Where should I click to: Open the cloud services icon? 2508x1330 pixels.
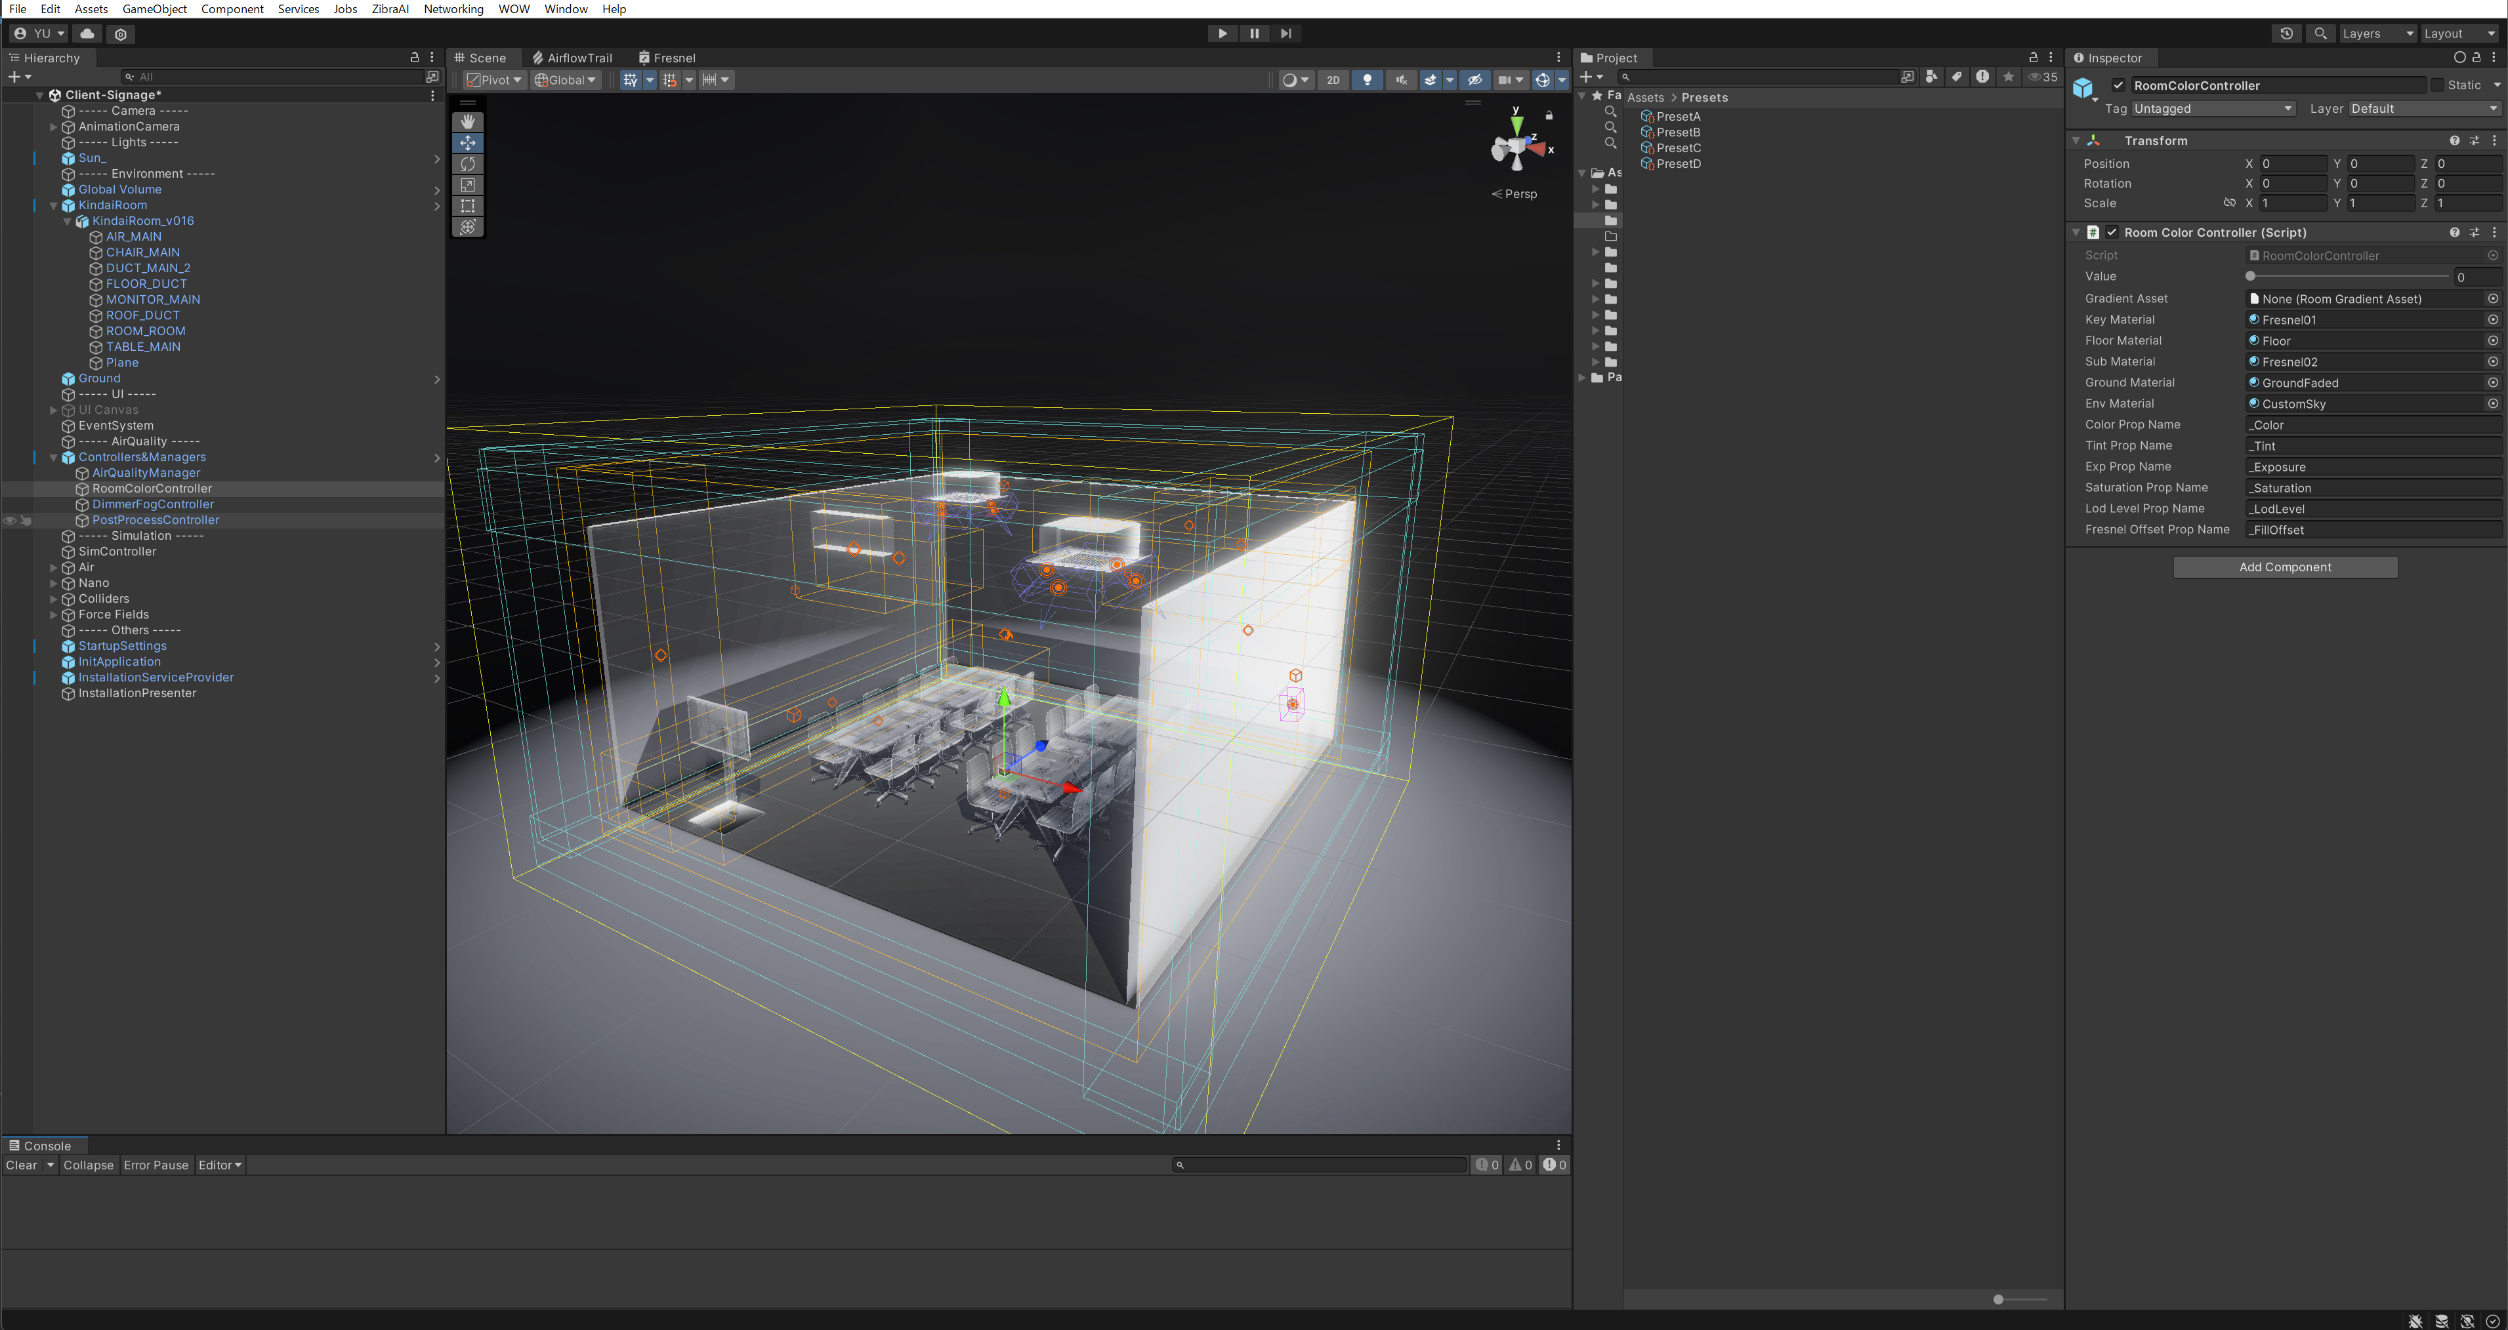point(87,33)
